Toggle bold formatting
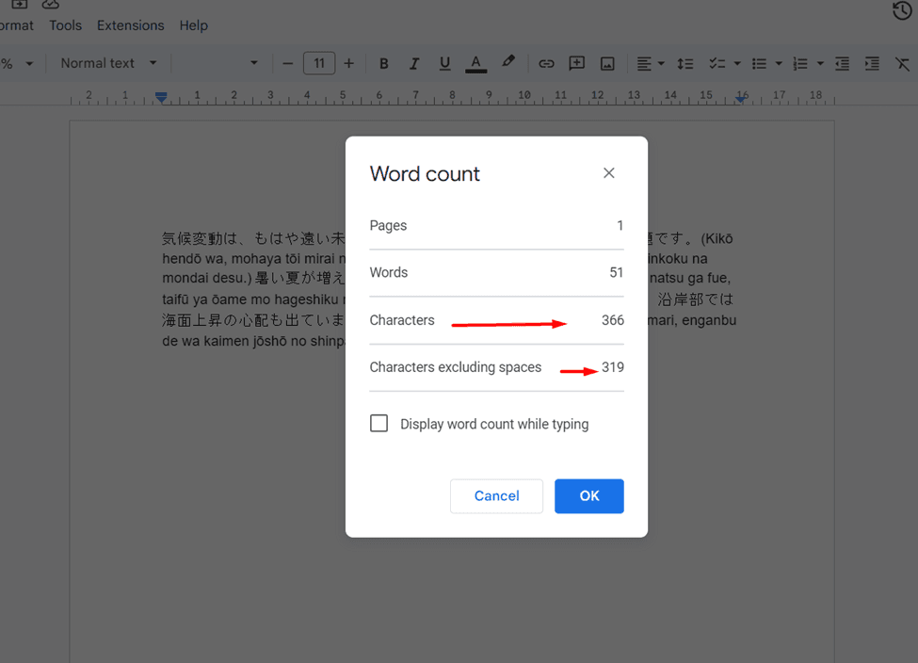The height and width of the screenshot is (663, 918). pos(383,63)
